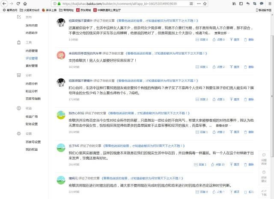Open 发布内容 in the sidebar

coord(31,25)
